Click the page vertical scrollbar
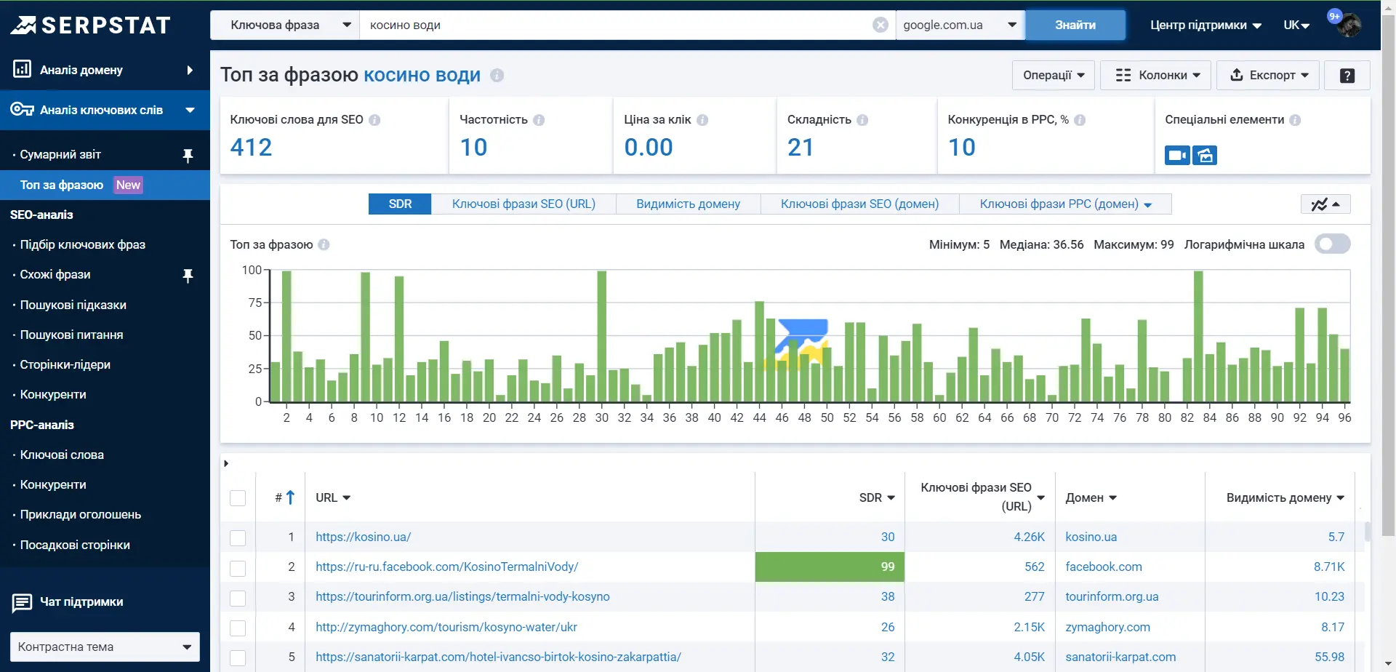 pyautogui.click(x=1388, y=276)
